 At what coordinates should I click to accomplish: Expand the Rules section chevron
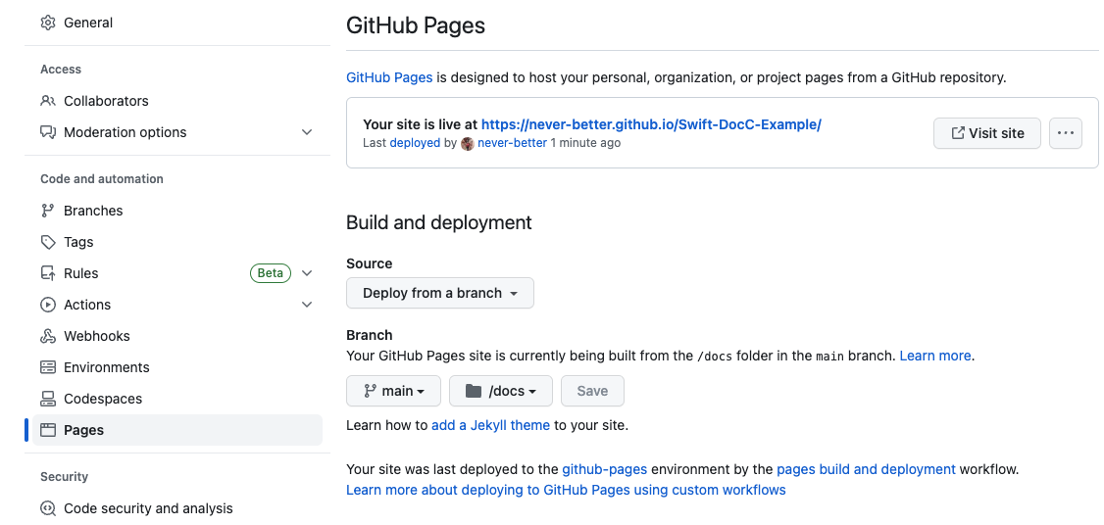[x=307, y=273]
